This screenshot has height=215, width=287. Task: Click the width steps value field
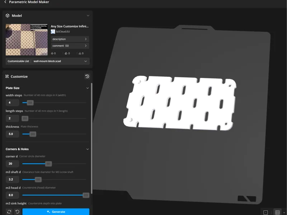click(12, 102)
